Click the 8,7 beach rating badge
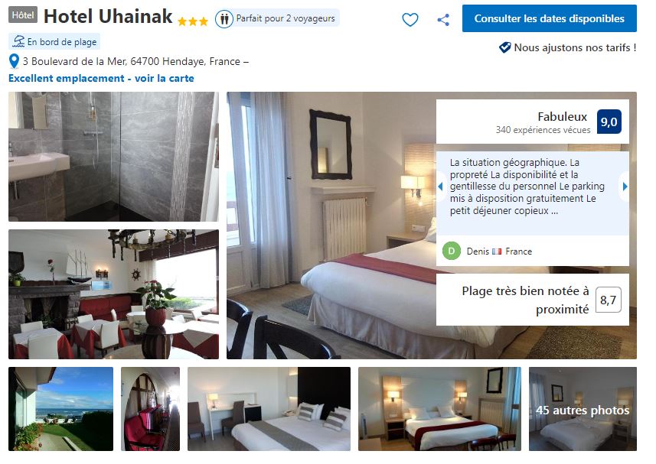 (608, 300)
